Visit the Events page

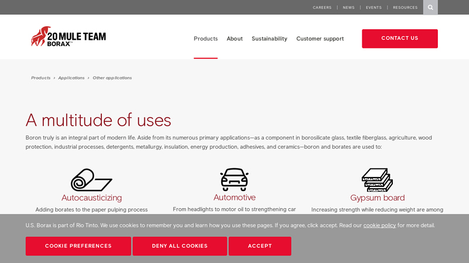(373, 8)
